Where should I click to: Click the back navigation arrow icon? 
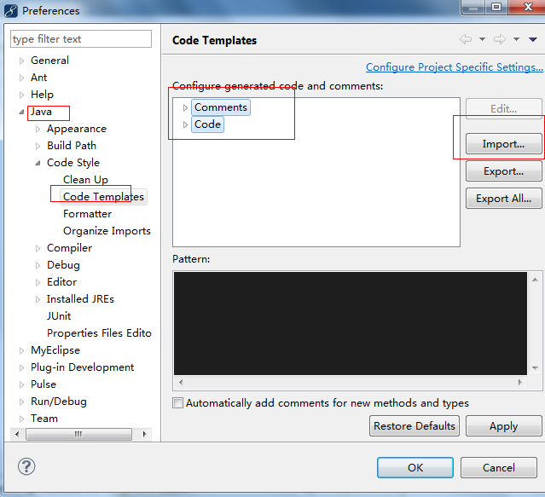point(466,39)
